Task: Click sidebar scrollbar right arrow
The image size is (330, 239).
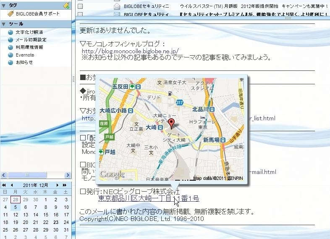Action: [67, 175]
